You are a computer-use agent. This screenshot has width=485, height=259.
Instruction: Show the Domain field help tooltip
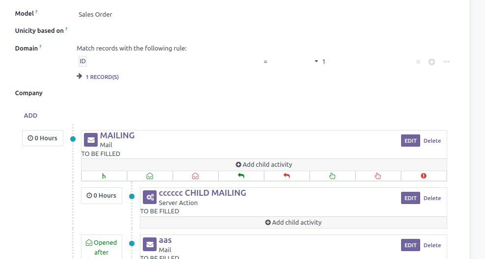pyautogui.click(x=40, y=47)
